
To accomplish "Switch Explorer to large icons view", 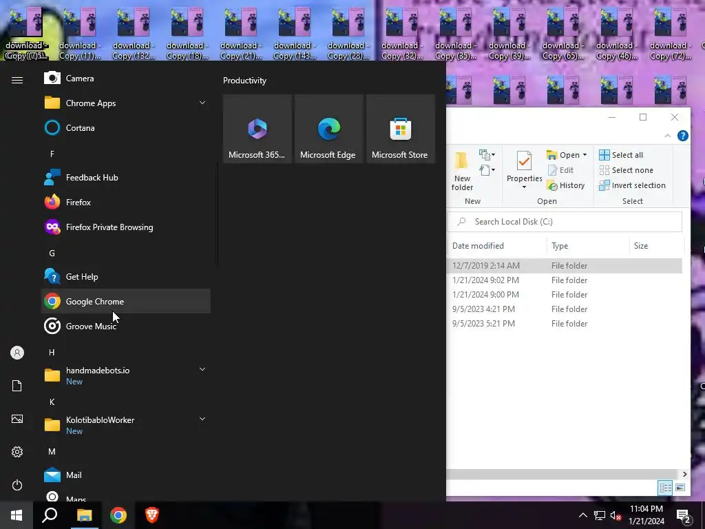I will tap(680, 488).
